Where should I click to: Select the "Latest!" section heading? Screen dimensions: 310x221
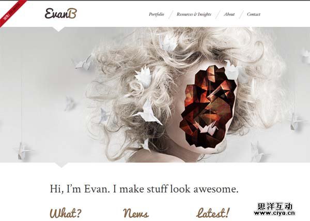pyautogui.click(x=213, y=213)
